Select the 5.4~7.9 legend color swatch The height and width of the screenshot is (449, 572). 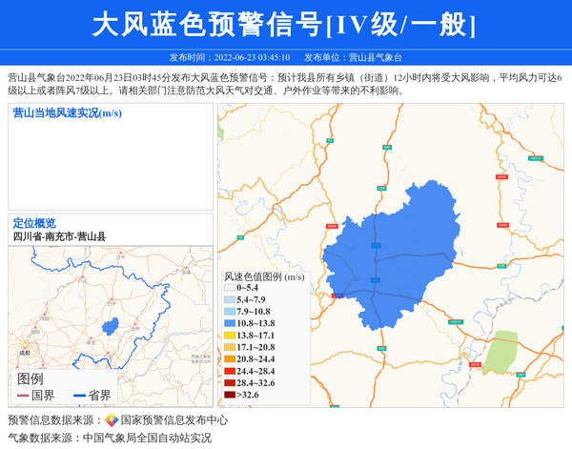(230, 299)
